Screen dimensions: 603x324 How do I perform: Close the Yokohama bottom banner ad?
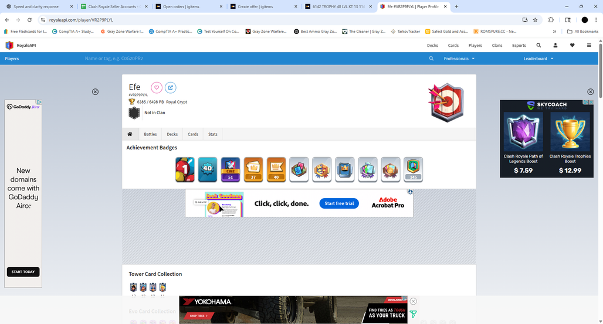tap(413, 301)
